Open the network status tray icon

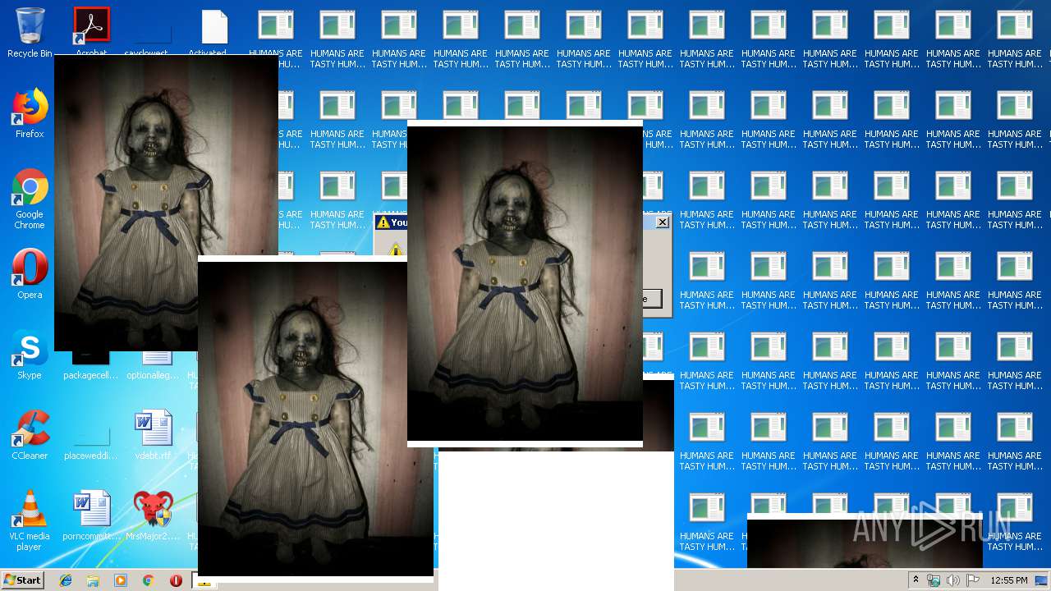[x=934, y=580]
